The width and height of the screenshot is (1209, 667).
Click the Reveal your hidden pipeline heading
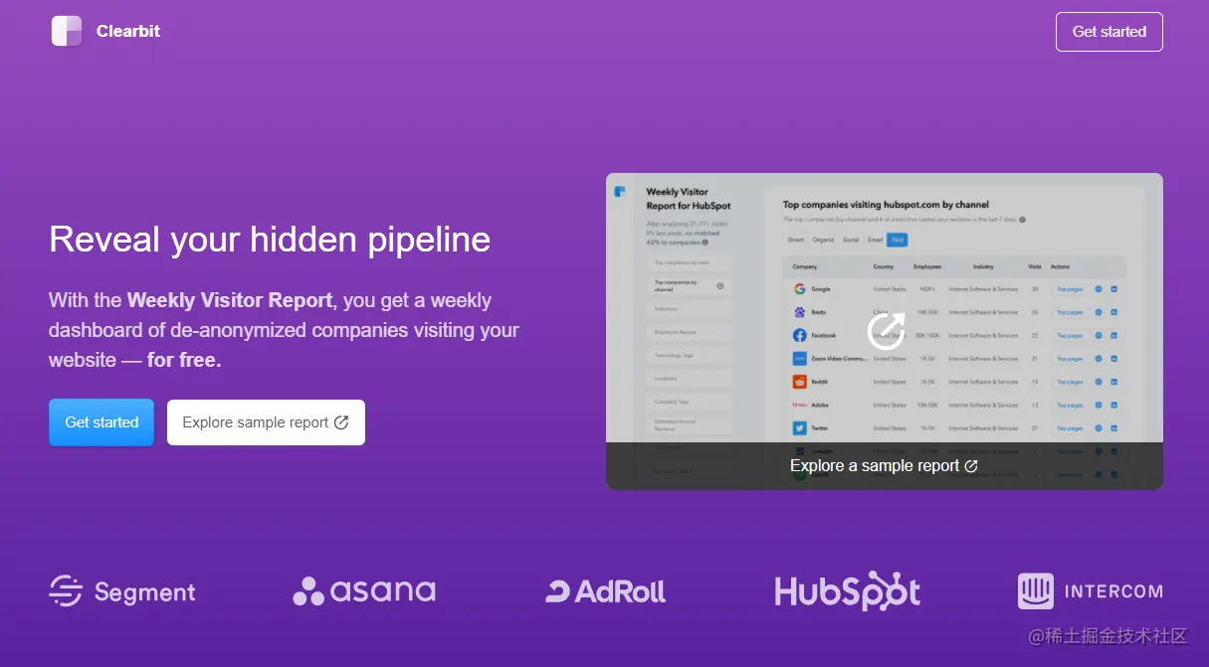(270, 240)
